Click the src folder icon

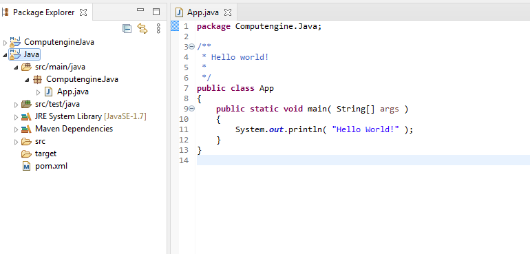[26, 141]
